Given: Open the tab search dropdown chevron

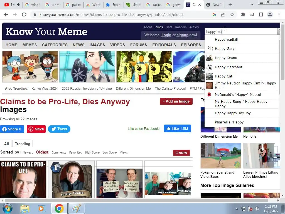Looking at the screenshot, I should click(x=252, y=5).
